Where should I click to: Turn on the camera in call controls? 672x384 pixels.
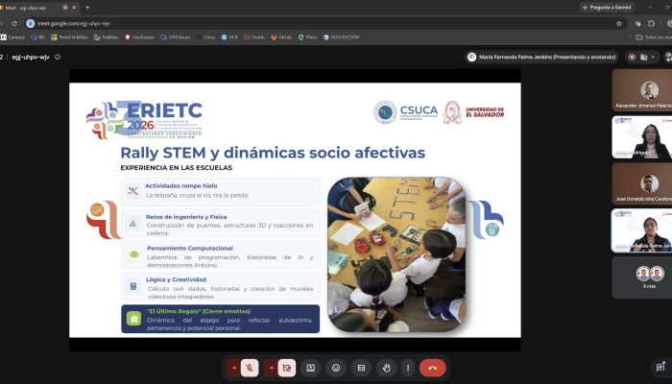pos(287,368)
